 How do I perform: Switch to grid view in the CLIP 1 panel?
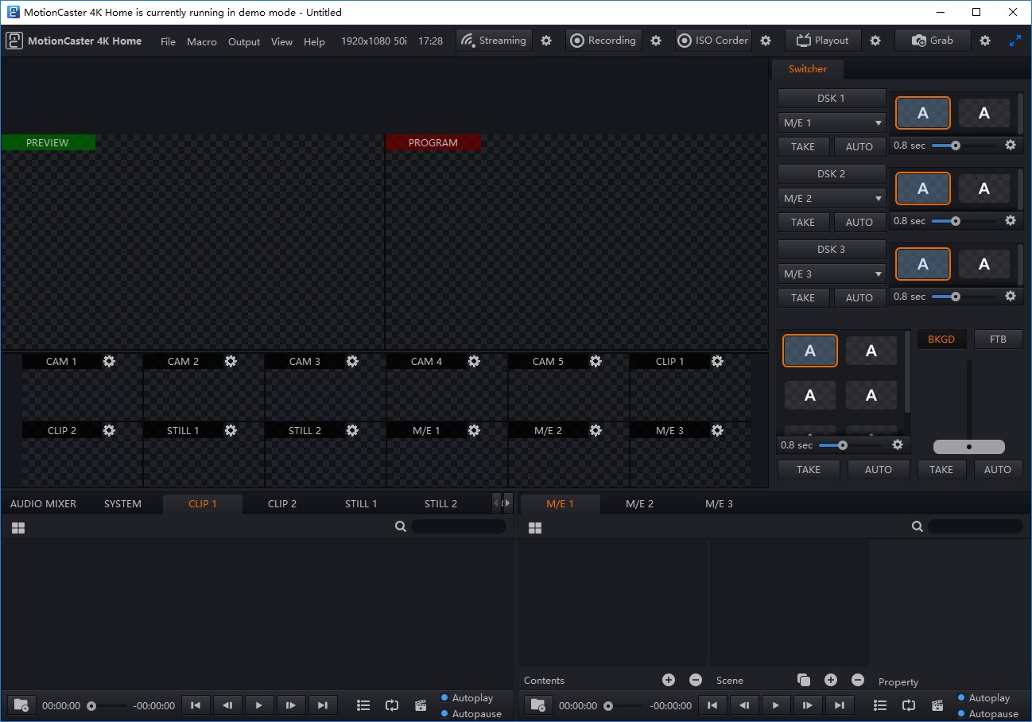click(x=18, y=527)
